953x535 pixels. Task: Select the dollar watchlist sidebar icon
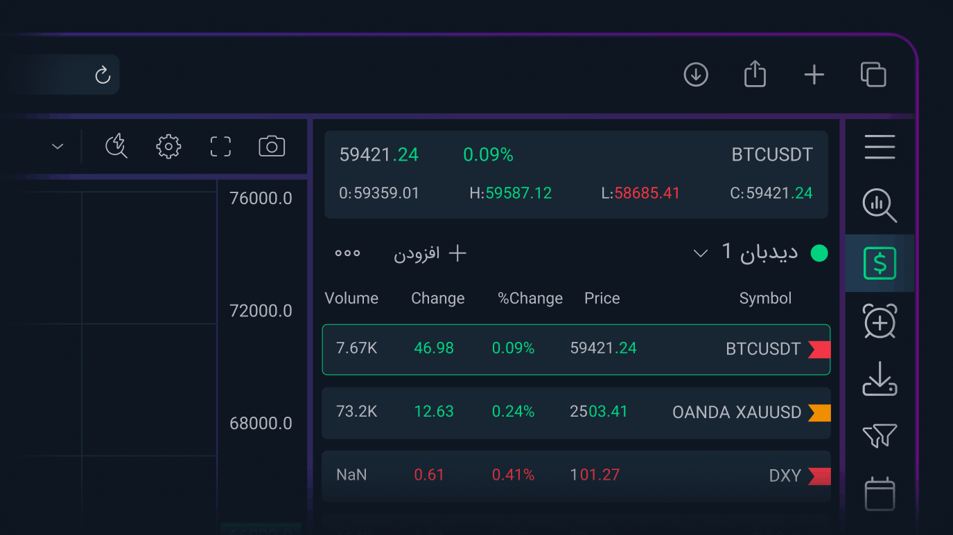point(880,263)
